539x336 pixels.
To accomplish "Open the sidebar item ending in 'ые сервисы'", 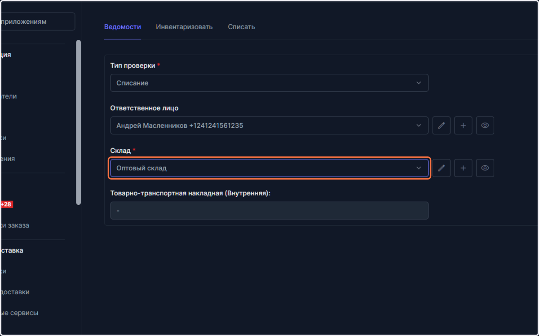I will point(20,313).
